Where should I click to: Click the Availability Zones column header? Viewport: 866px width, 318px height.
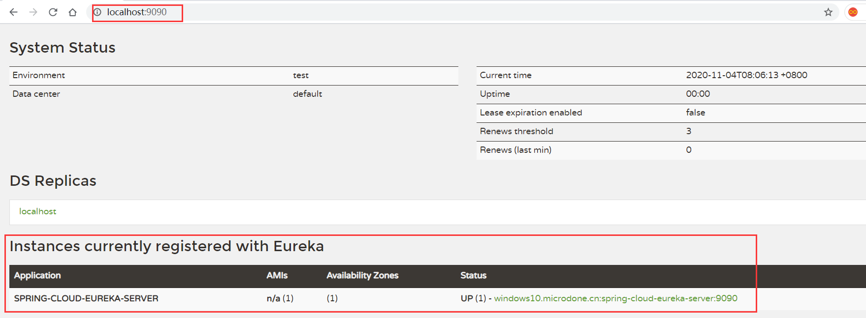(x=363, y=276)
